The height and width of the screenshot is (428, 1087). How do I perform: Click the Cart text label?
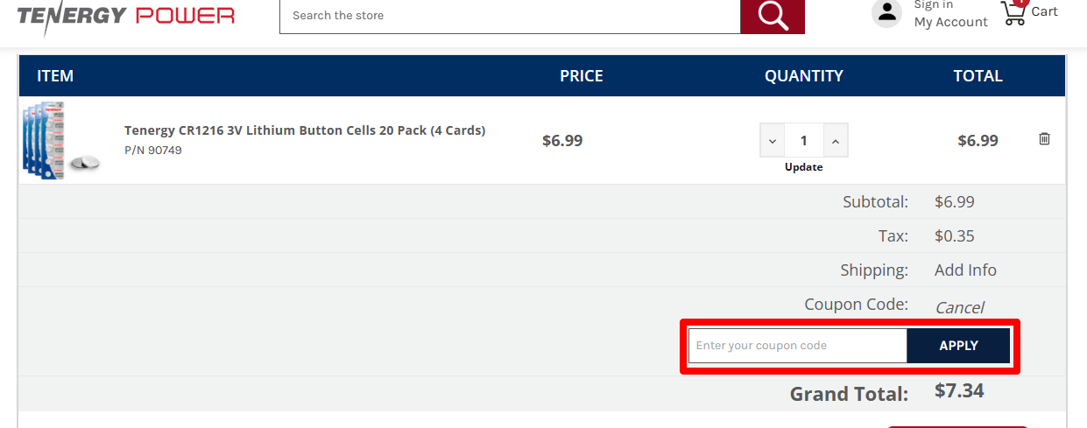1044,12
